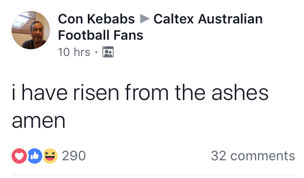
Task: Click the blue thumbs-up Like reaction icon
Action: pyautogui.click(x=35, y=156)
